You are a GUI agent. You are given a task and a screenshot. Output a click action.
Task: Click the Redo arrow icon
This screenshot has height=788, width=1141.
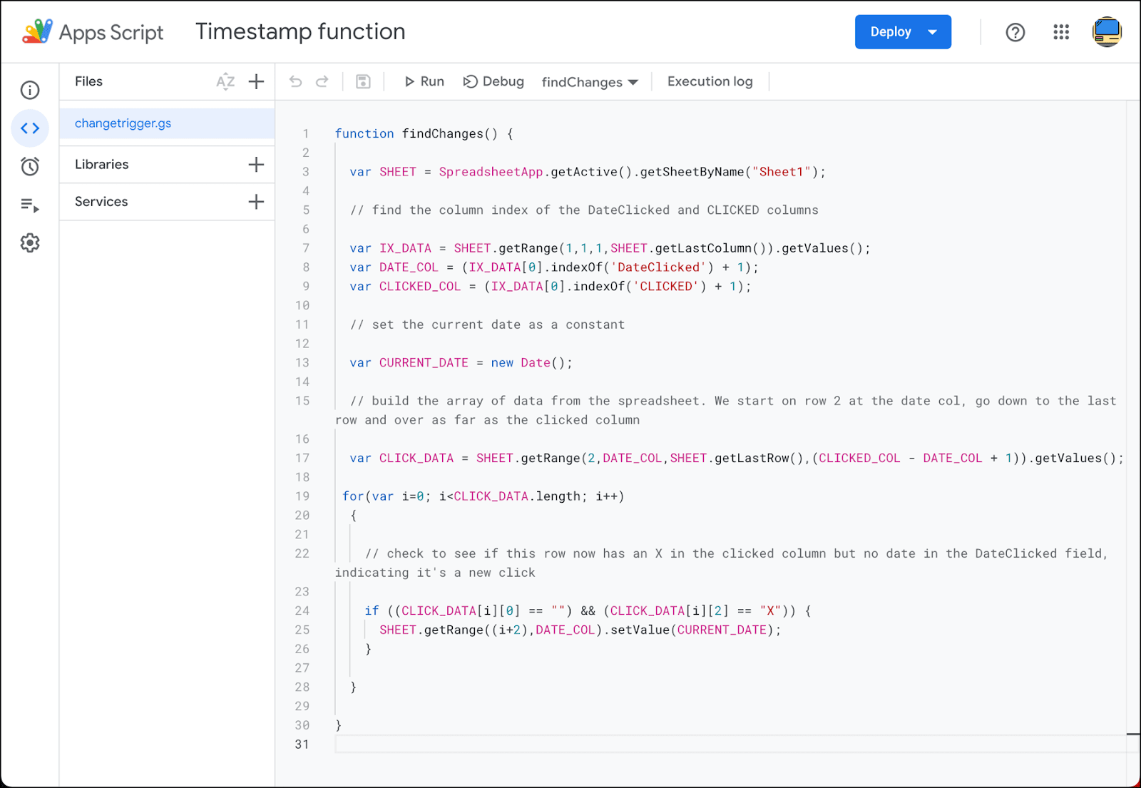click(322, 81)
